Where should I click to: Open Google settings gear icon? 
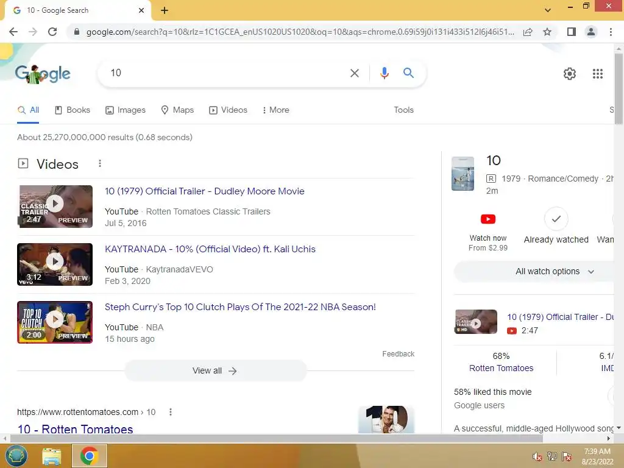pyautogui.click(x=570, y=74)
